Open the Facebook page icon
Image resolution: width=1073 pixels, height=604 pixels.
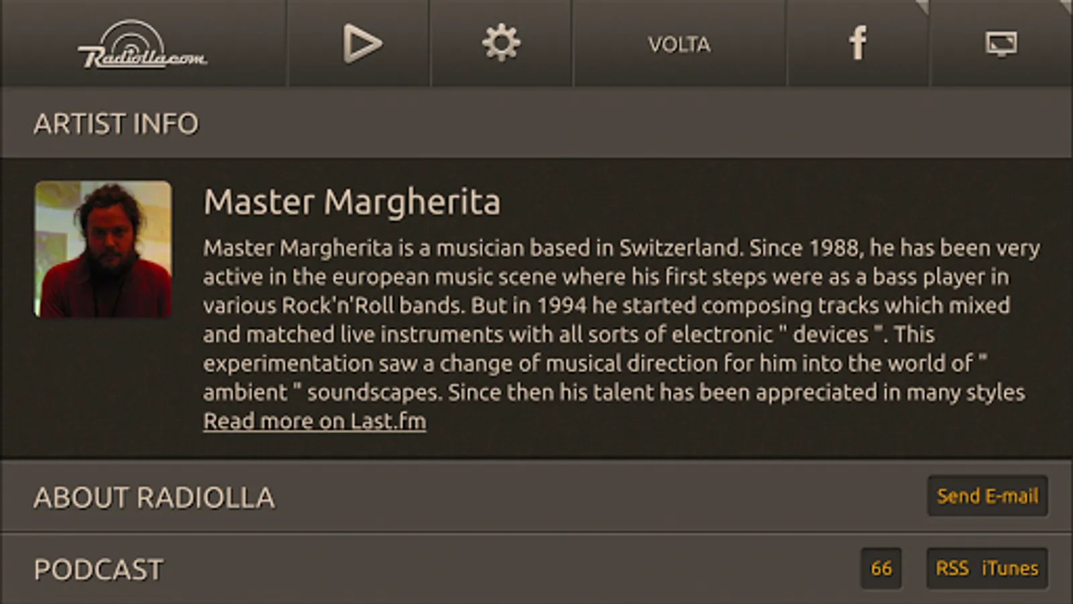tap(857, 44)
